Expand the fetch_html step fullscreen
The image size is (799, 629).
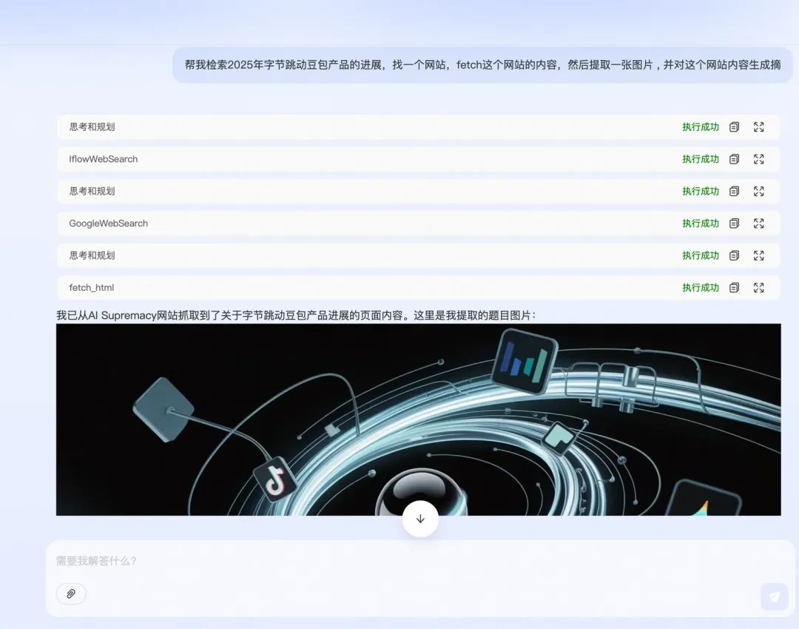pyautogui.click(x=758, y=288)
